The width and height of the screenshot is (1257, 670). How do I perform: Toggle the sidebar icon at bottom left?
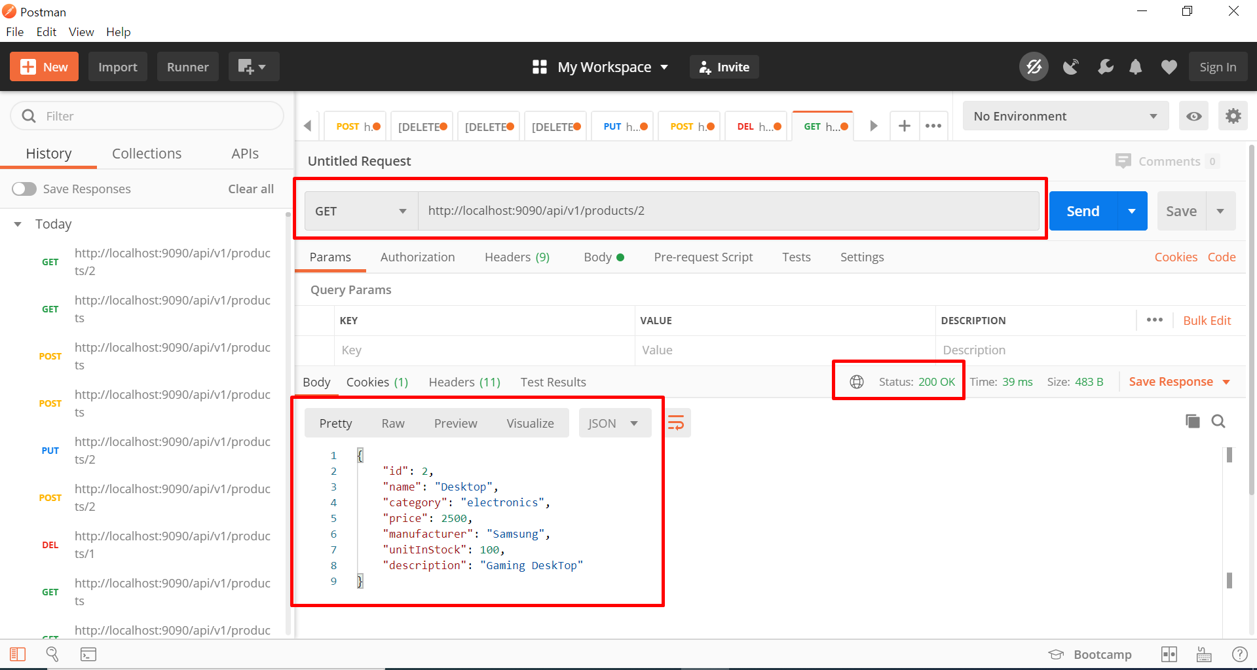(18, 654)
